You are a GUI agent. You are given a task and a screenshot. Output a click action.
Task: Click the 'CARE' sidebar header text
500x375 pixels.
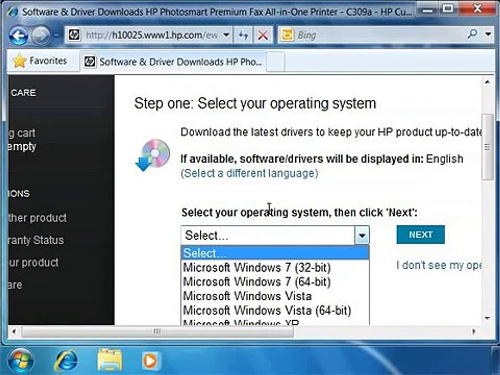(23, 93)
